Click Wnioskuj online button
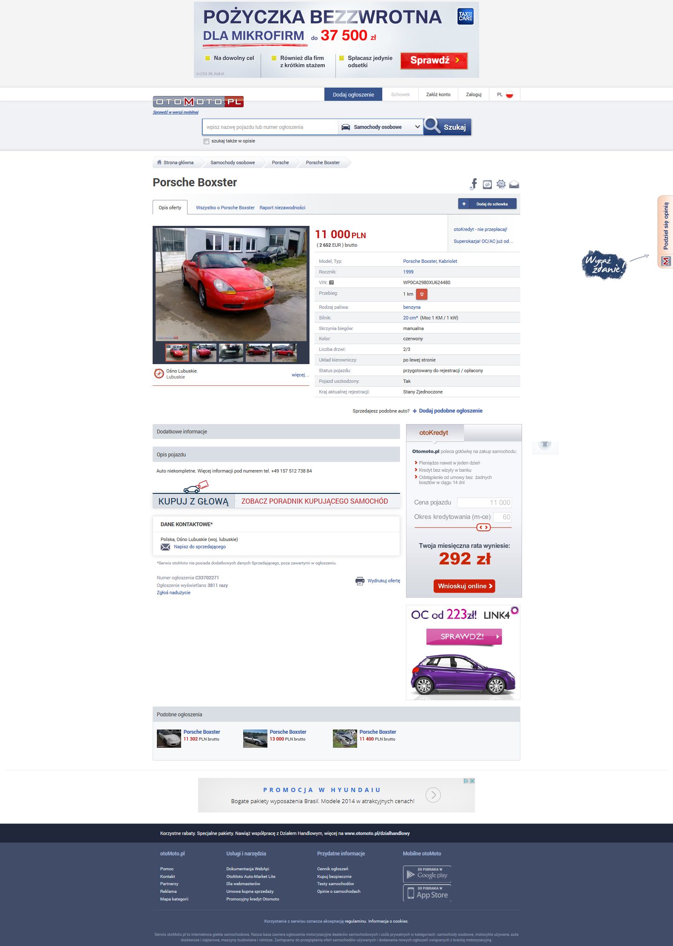This screenshot has width=673, height=946. [464, 586]
